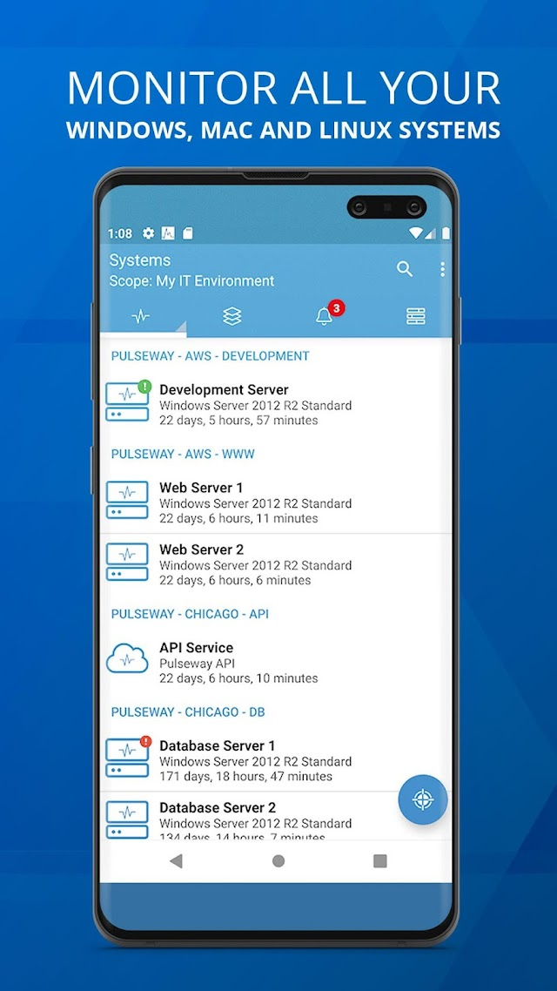The image size is (557, 991).
Task: Tap the Database Server 2 icon
Action: [127, 819]
